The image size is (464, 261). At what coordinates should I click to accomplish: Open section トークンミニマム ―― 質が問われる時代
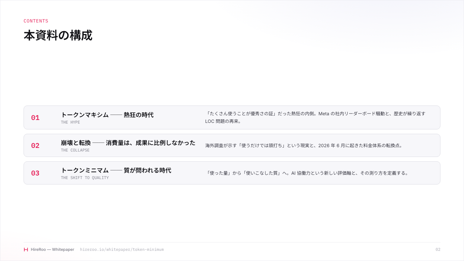click(116, 170)
